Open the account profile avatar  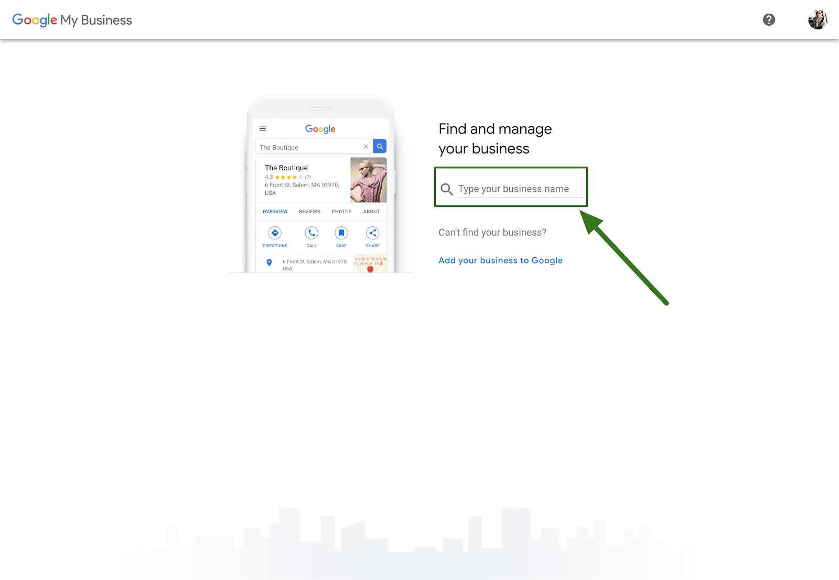tap(818, 20)
